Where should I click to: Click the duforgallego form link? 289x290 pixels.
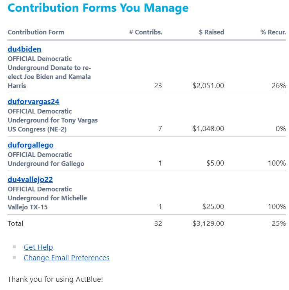pos(31,145)
